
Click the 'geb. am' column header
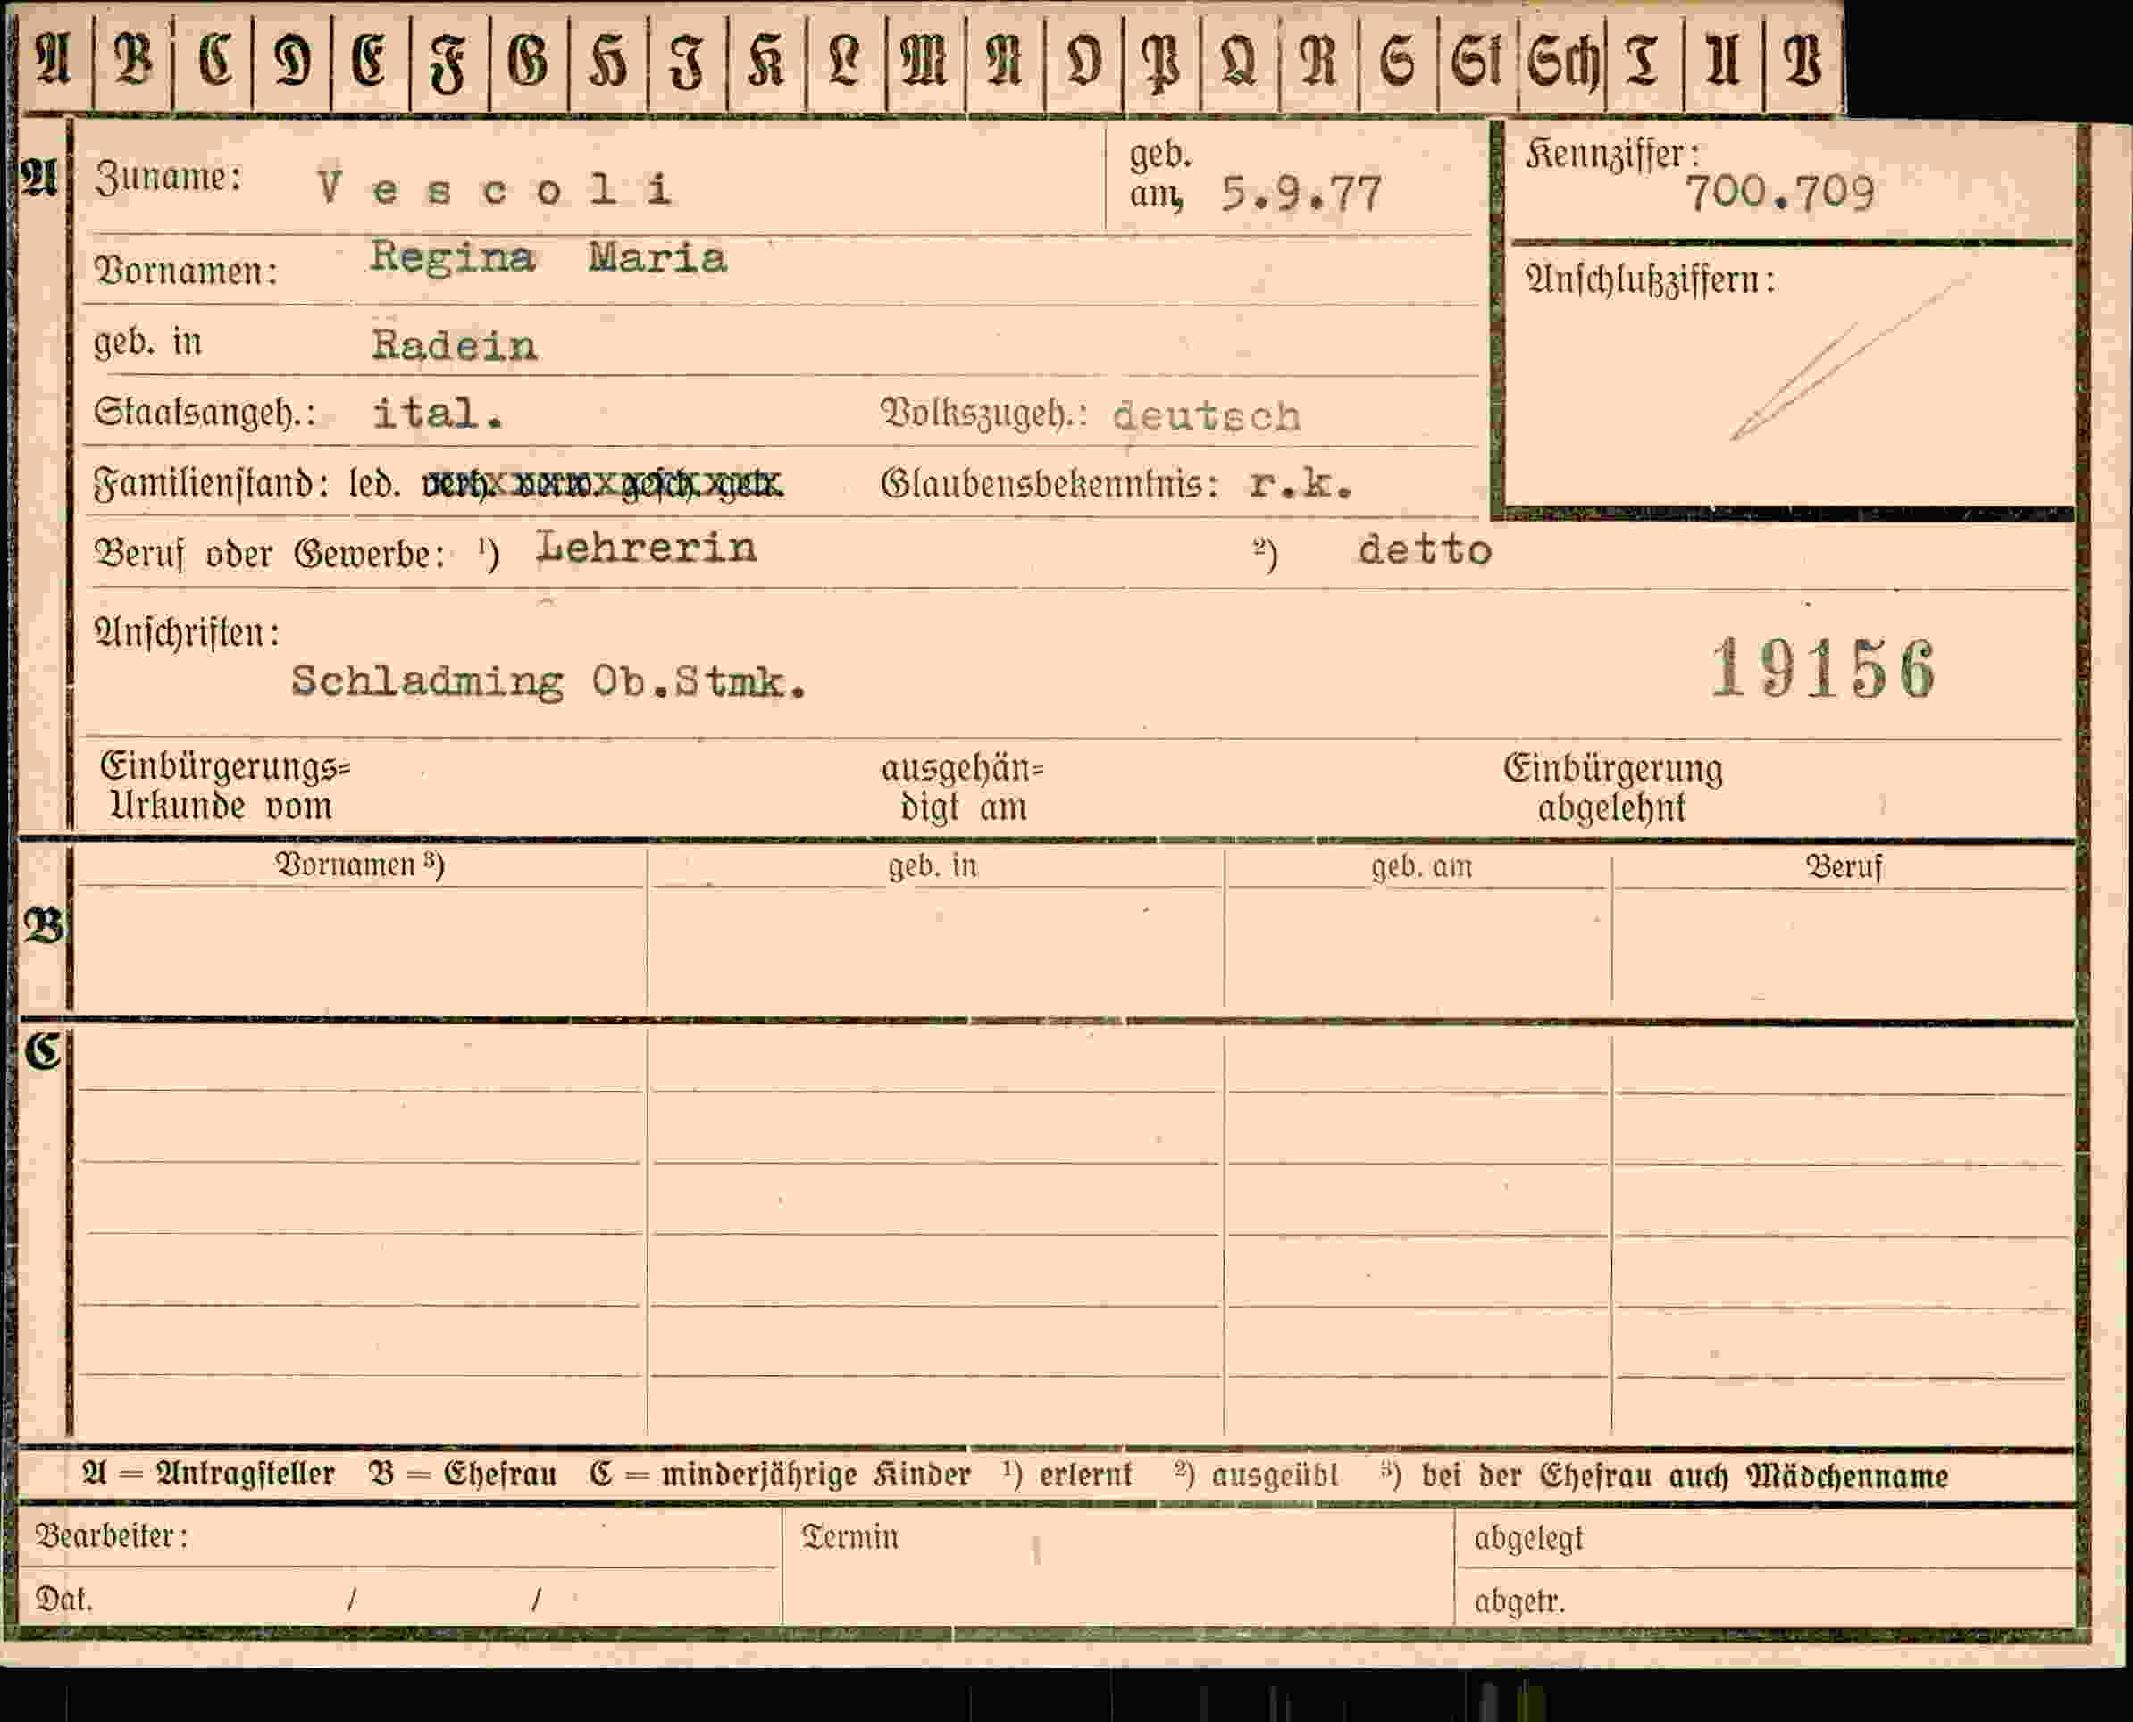[x=1422, y=867]
